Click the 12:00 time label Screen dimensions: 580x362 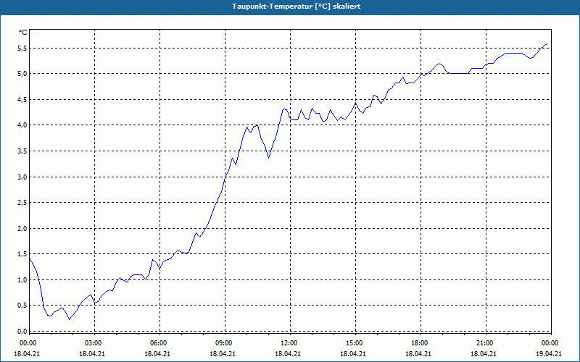coord(288,343)
